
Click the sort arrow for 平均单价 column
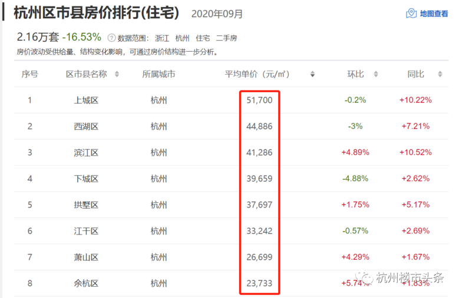tap(312, 74)
